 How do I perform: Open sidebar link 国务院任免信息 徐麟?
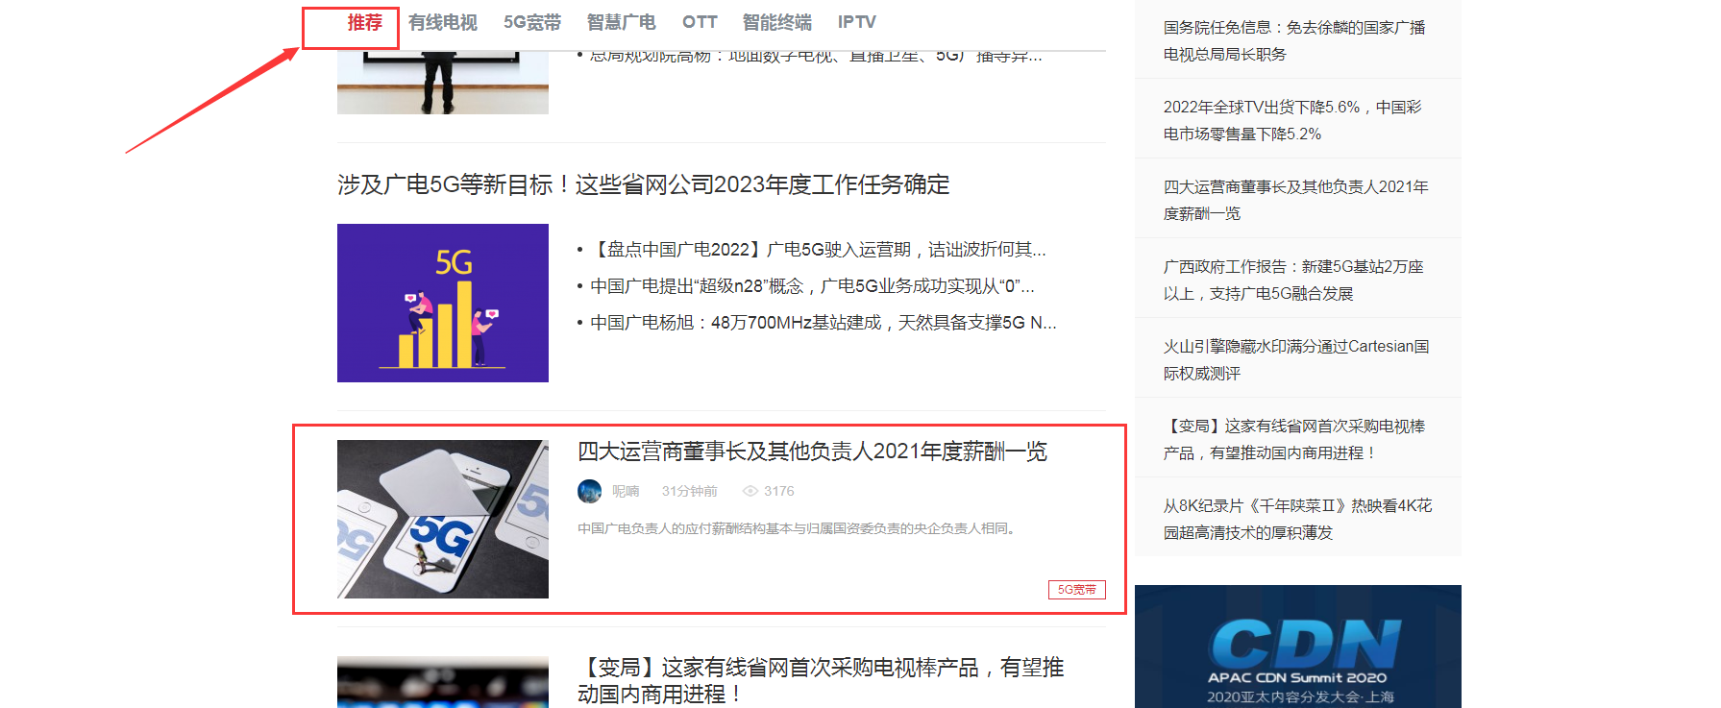pyautogui.click(x=1294, y=41)
